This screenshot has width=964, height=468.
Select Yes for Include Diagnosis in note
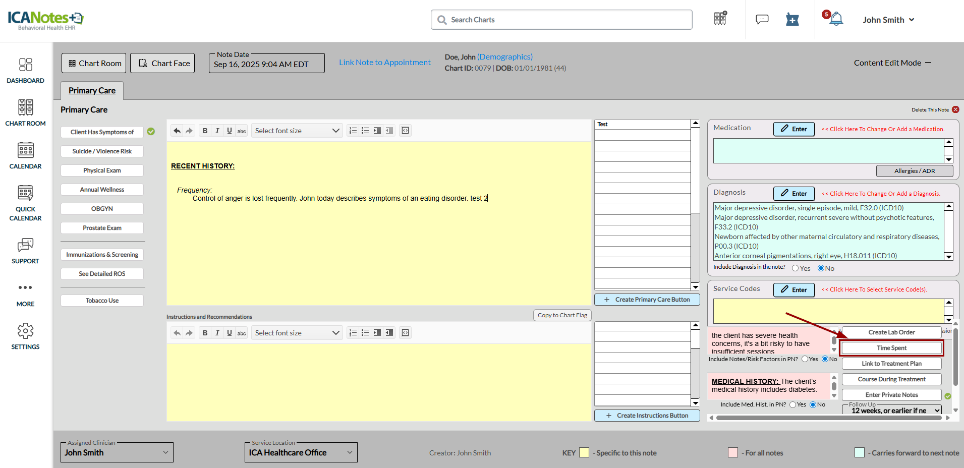tap(795, 268)
